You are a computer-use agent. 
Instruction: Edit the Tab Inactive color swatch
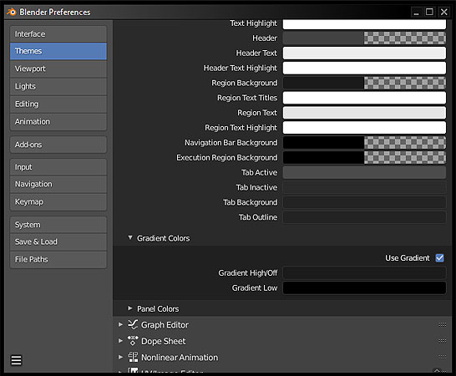click(364, 187)
